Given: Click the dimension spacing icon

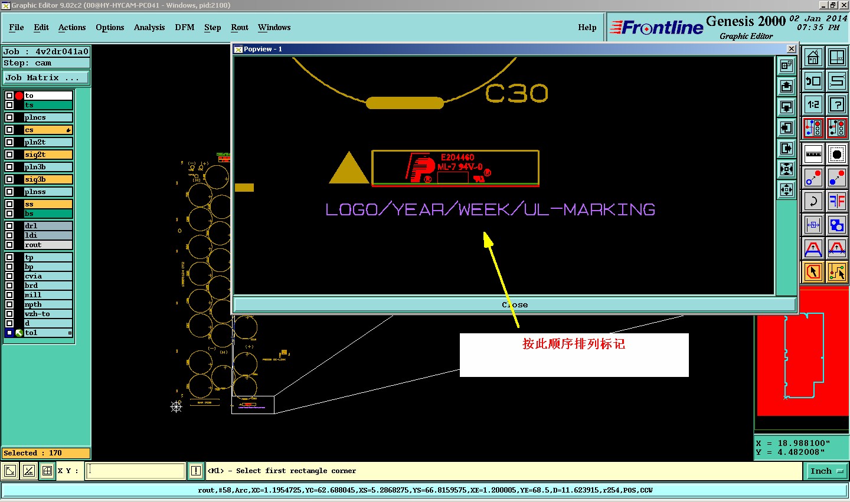Looking at the screenshot, I should pos(813,225).
